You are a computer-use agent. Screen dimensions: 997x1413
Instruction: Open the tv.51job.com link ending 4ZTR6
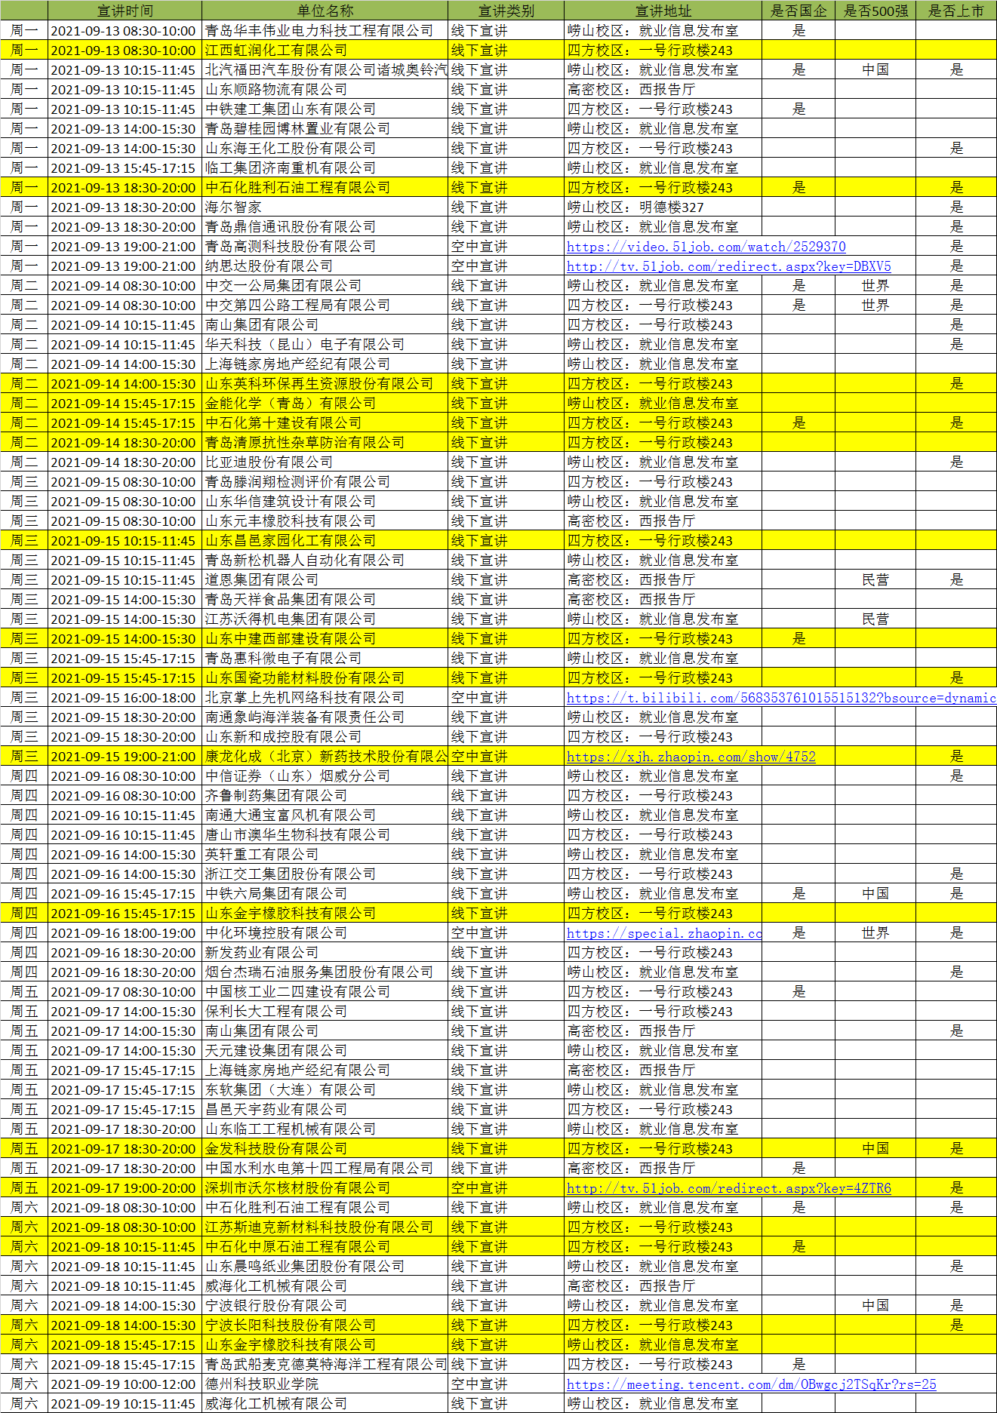pyautogui.click(x=728, y=1188)
